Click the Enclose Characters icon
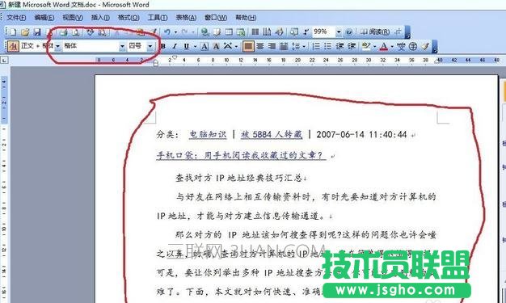This screenshot has width=506, height=303. [413, 46]
